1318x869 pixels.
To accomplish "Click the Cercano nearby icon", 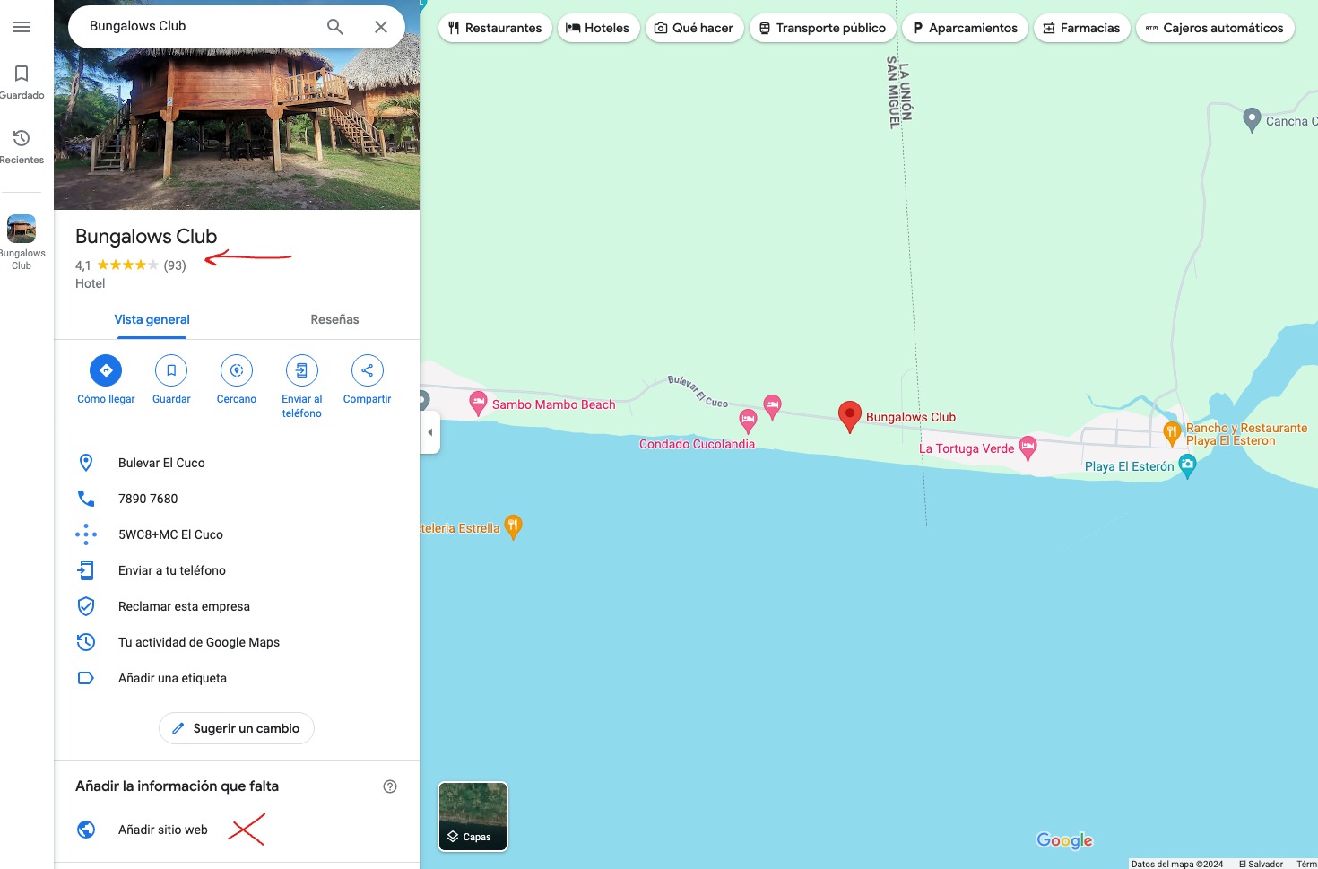I will [x=237, y=370].
